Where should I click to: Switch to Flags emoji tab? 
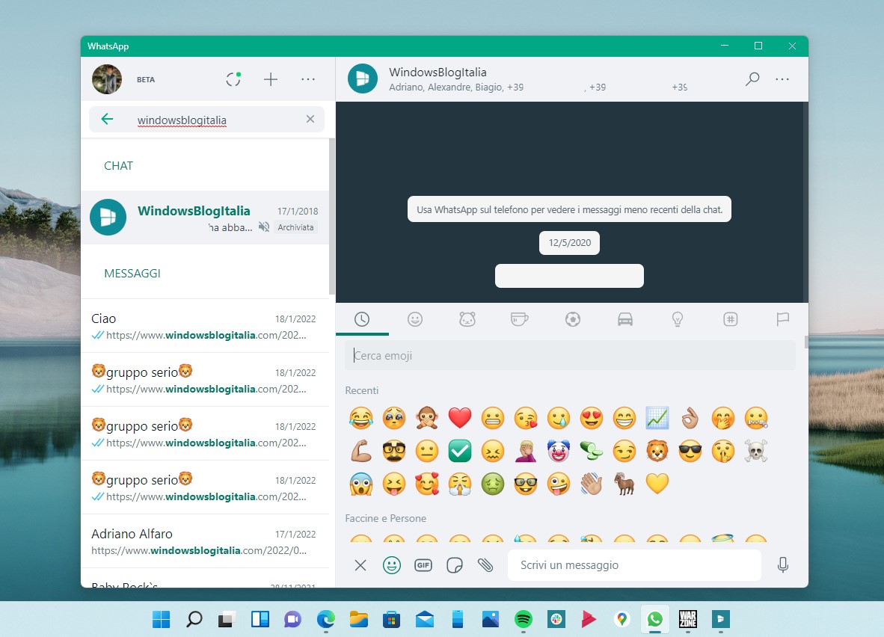click(782, 319)
